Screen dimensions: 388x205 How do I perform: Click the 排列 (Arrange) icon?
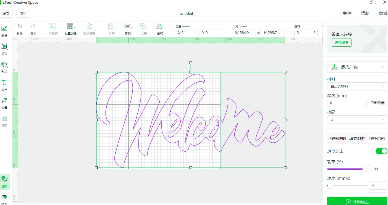pyautogui.click(x=127, y=26)
